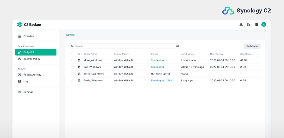Open Backup Policy in sidebar
Viewport: 284px width, 138px height.
click(32, 59)
